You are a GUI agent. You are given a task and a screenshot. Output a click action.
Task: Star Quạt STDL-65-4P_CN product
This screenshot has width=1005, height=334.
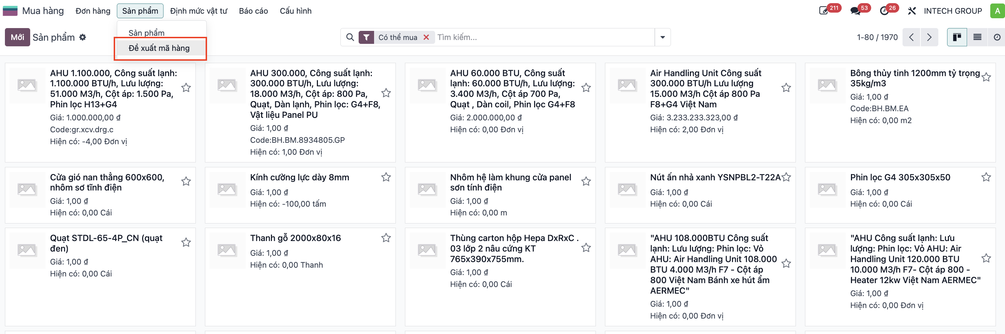pyautogui.click(x=186, y=242)
